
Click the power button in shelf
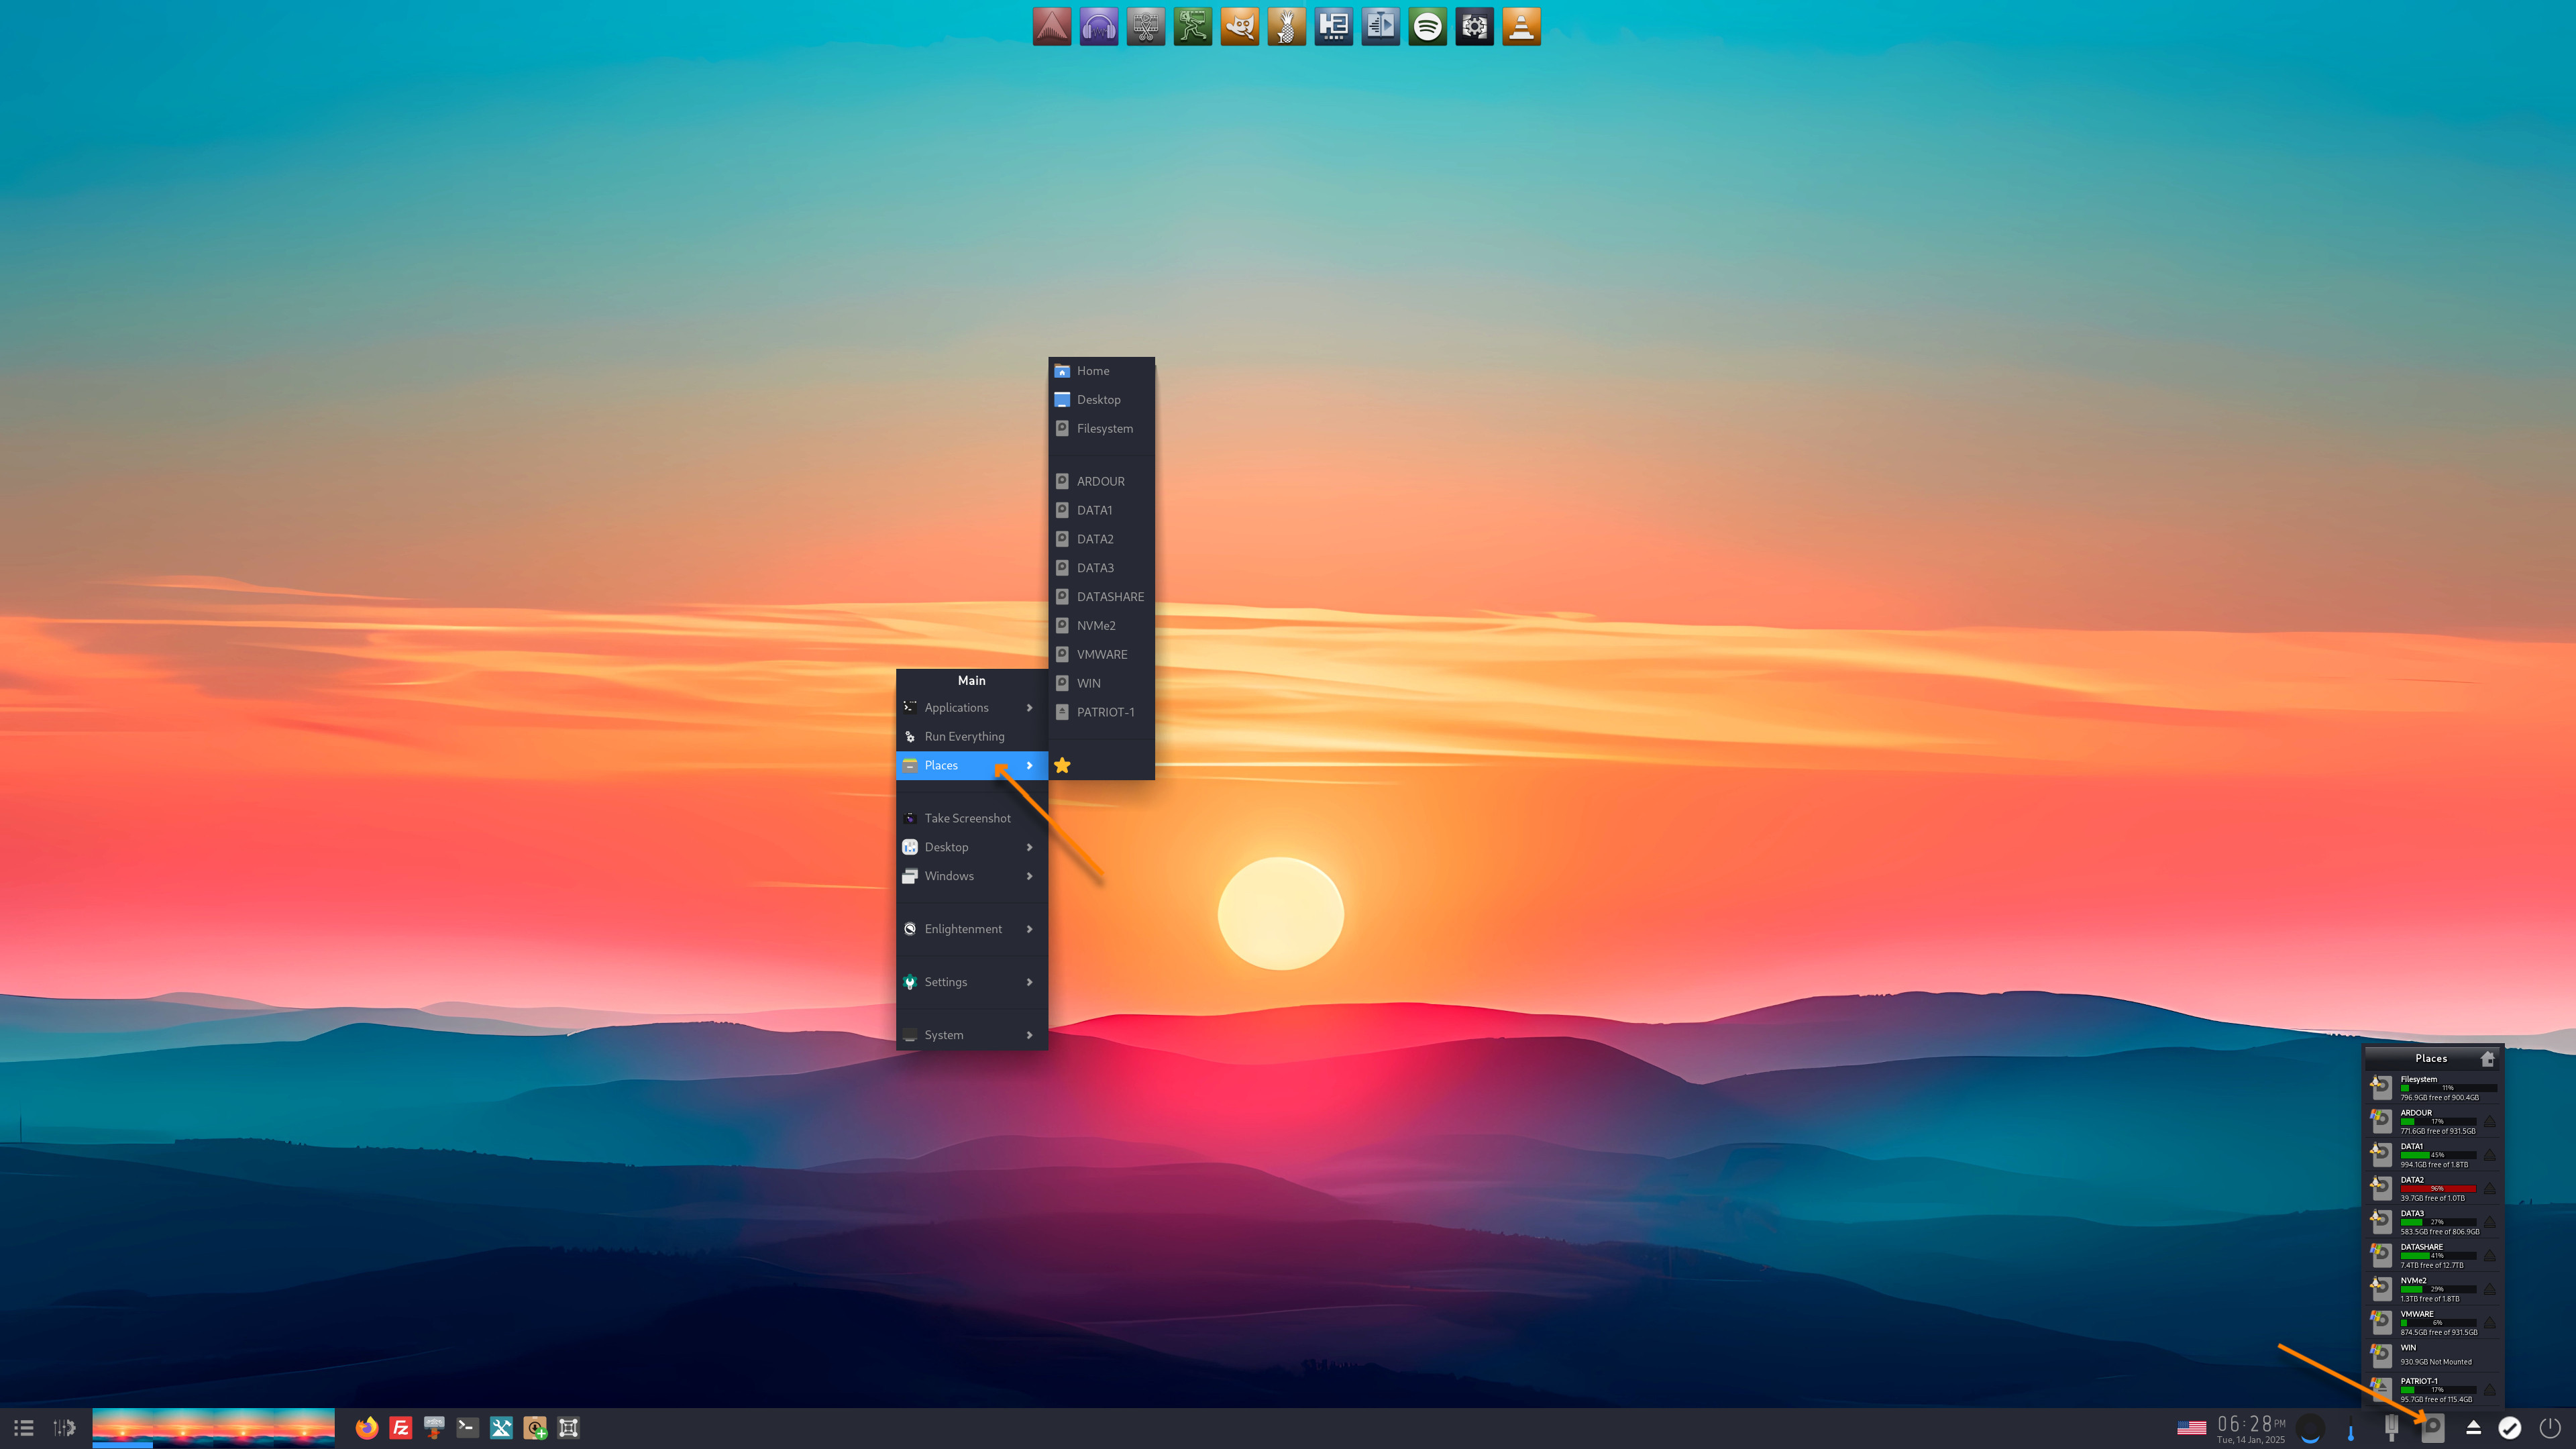click(x=2549, y=1428)
